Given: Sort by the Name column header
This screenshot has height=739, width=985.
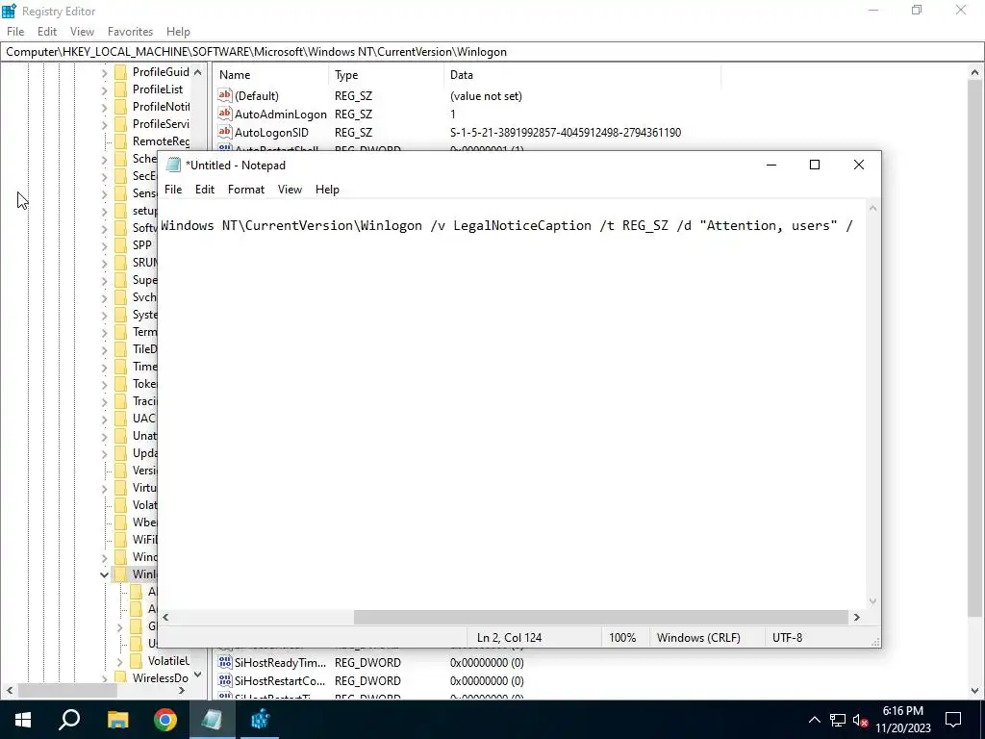Looking at the screenshot, I should (x=270, y=75).
